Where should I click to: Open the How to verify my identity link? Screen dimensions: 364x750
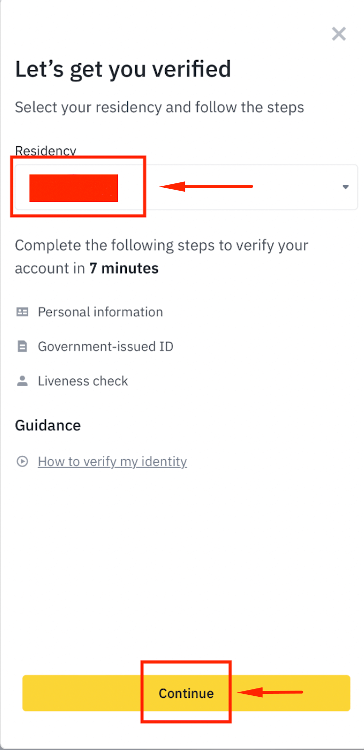(112, 461)
